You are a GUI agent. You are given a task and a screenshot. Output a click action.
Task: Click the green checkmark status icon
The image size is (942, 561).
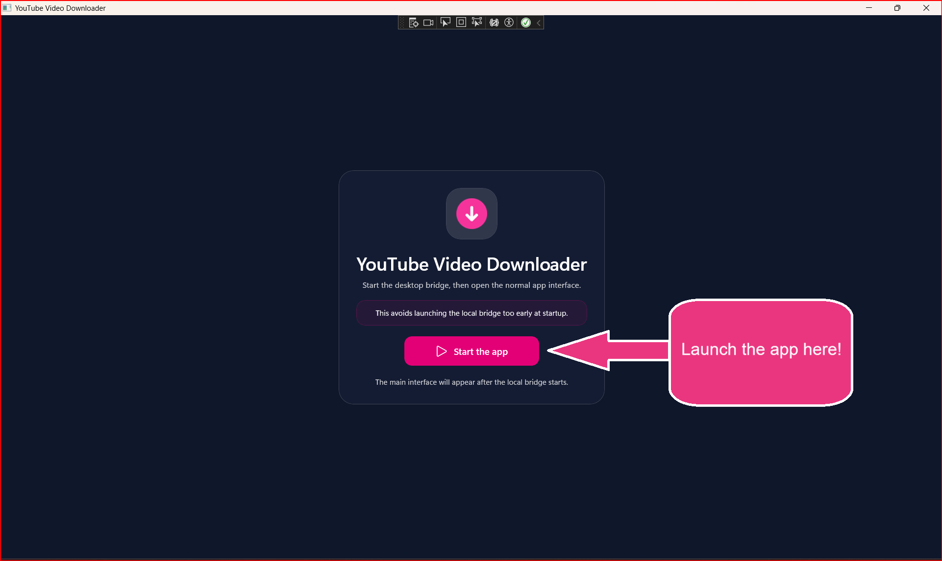526,23
